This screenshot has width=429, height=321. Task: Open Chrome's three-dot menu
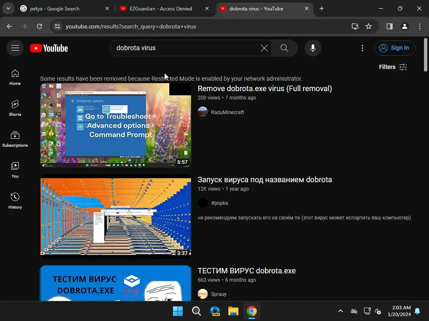pyautogui.click(x=420, y=26)
